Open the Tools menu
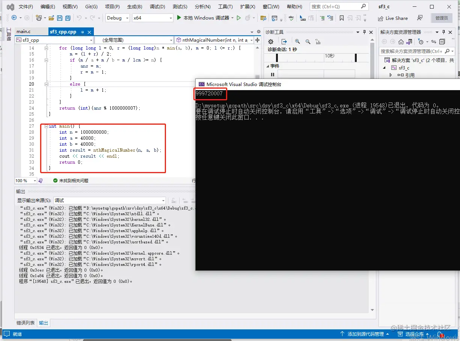The height and width of the screenshot is (341, 460). [x=225, y=7]
